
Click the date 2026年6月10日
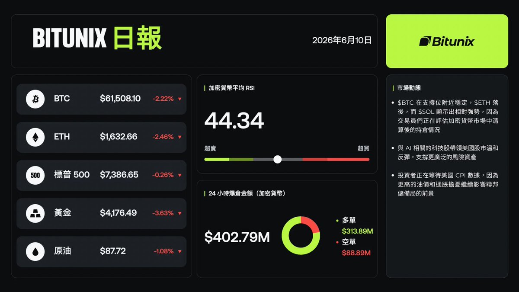342,40
